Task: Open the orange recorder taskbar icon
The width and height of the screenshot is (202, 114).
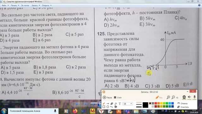Action: pos(119,111)
